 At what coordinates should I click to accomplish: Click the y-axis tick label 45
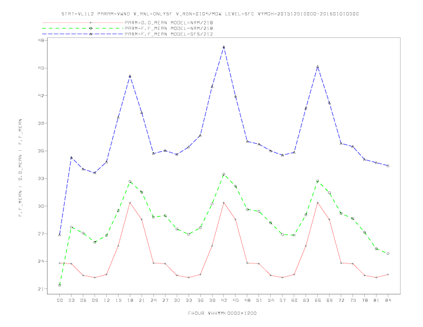click(x=41, y=68)
